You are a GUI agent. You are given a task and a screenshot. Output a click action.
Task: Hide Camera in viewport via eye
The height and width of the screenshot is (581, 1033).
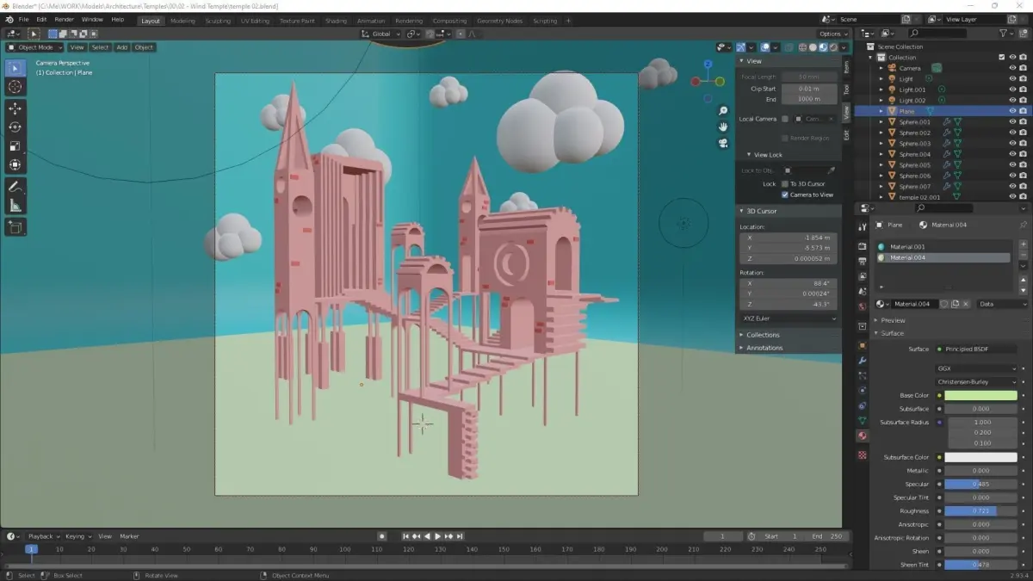(1012, 68)
